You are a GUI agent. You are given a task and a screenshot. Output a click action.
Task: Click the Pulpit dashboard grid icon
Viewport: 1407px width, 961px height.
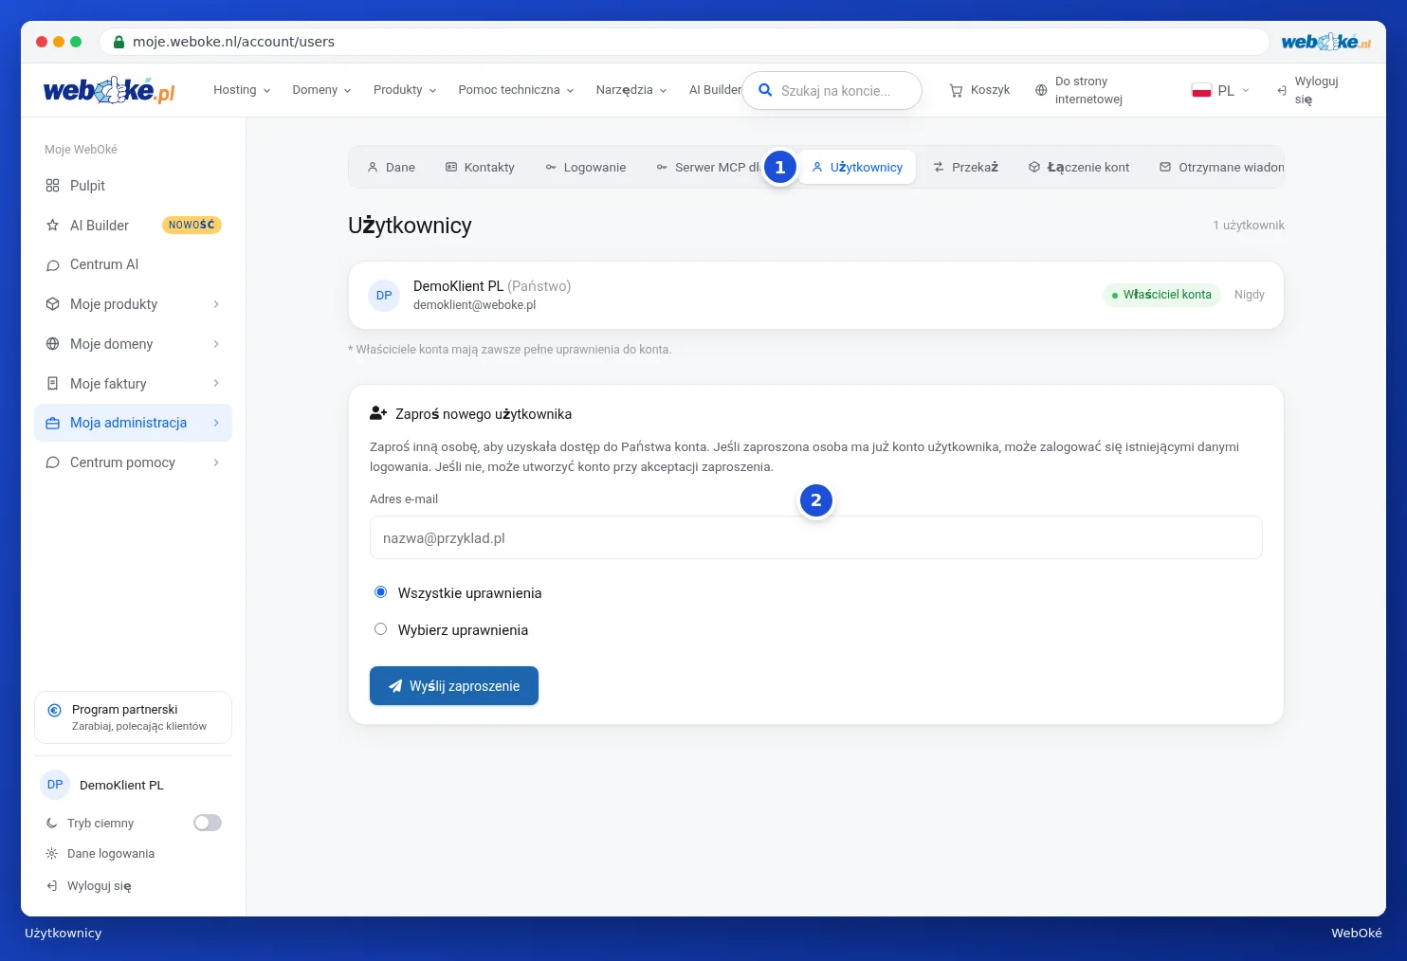52,186
